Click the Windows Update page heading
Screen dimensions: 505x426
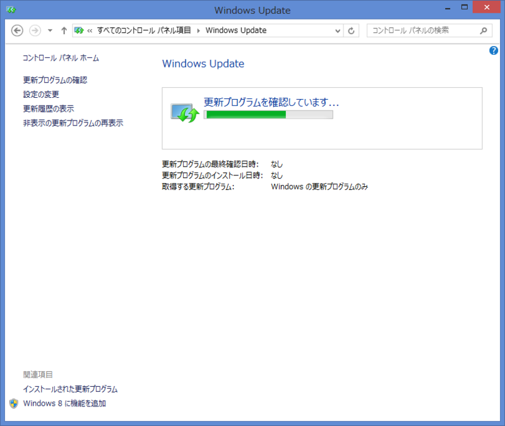(203, 64)
